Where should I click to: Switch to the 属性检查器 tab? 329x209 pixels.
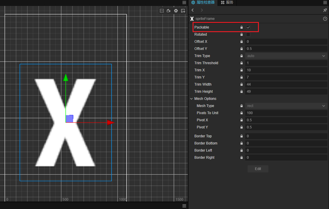(x=203, y=2)
